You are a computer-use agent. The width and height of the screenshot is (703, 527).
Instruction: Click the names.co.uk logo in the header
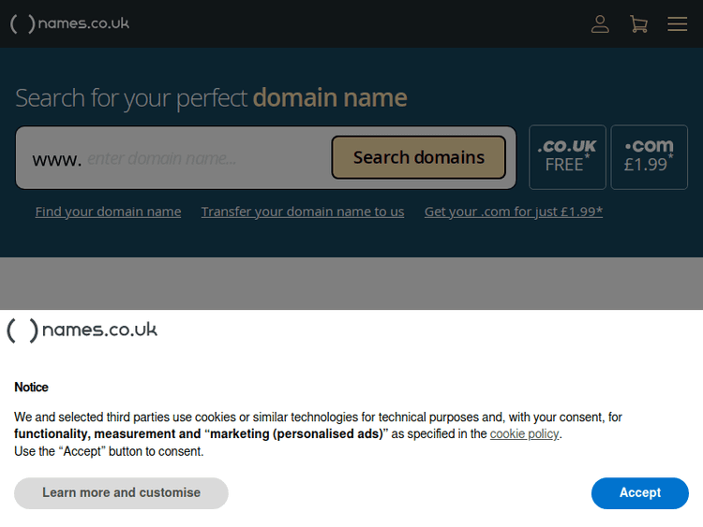coord(70,24)
